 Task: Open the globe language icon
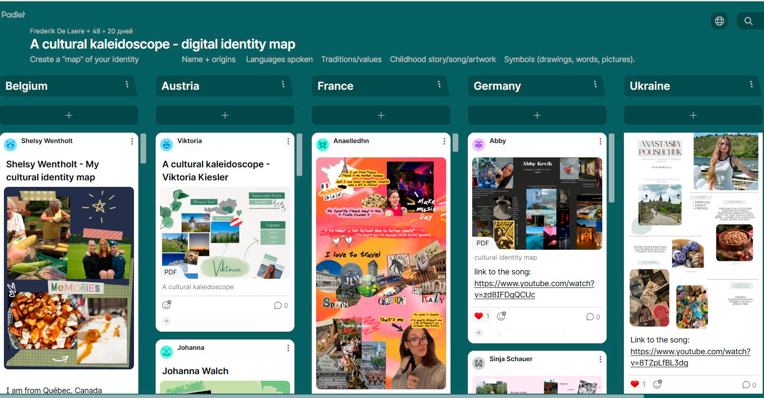[x=719, y=21]
